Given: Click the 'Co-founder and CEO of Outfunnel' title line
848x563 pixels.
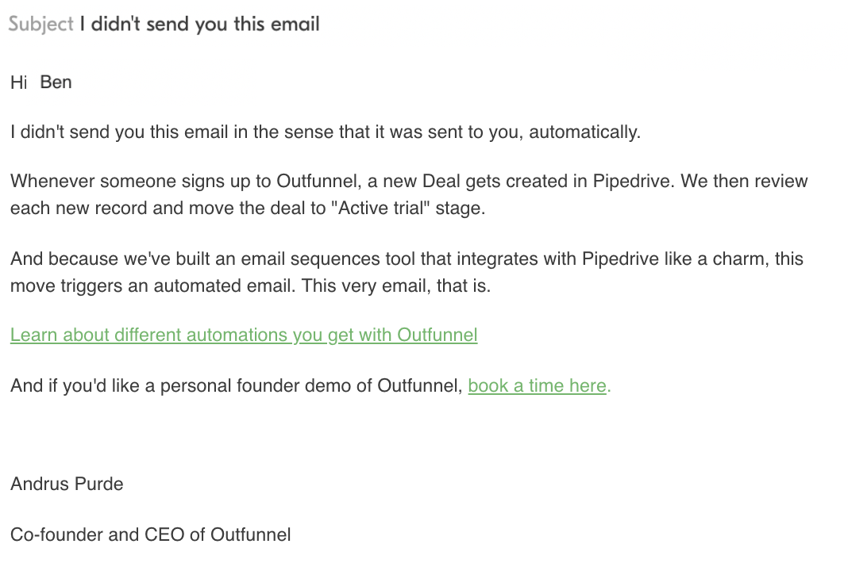Looking at the screenshot, I should (x=150, y=535).
